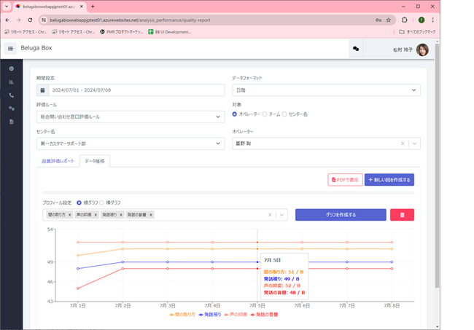
Task: Open the センター名 dropdown list
Action: [x=130, y=144]
